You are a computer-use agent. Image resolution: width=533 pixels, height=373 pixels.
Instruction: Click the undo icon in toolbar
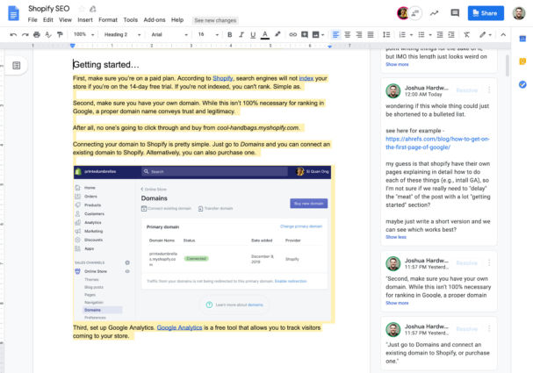coord(13,34)
